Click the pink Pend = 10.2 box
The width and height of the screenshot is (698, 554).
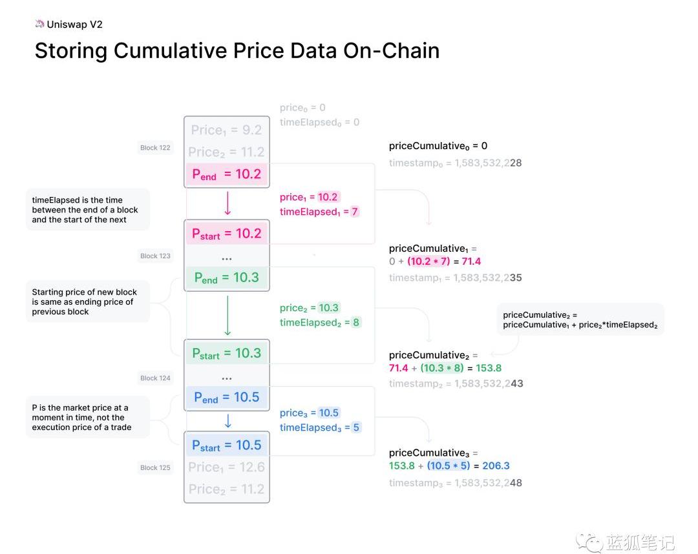click(226, 174)
